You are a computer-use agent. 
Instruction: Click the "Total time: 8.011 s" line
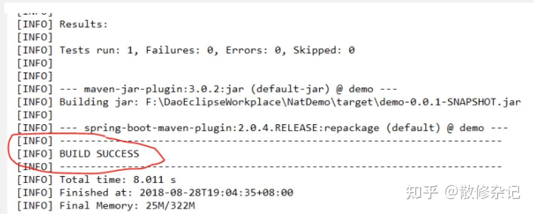tap(118, 180)
